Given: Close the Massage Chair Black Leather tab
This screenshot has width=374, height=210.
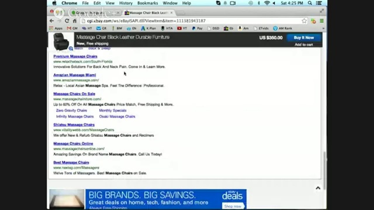Looking at the screenshot, I should coord(172,13).
